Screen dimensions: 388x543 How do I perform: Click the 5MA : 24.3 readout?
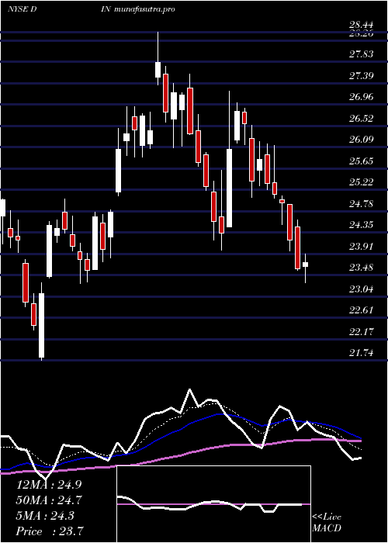tap(45, 516)
